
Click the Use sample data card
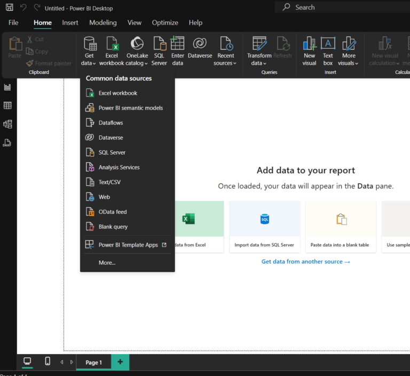[396, 227]
